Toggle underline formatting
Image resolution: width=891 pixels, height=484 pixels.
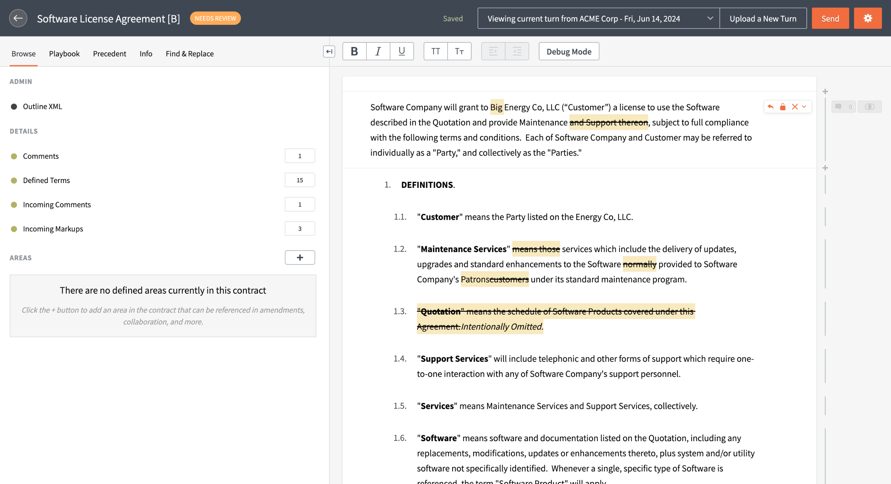coord(402,51)
